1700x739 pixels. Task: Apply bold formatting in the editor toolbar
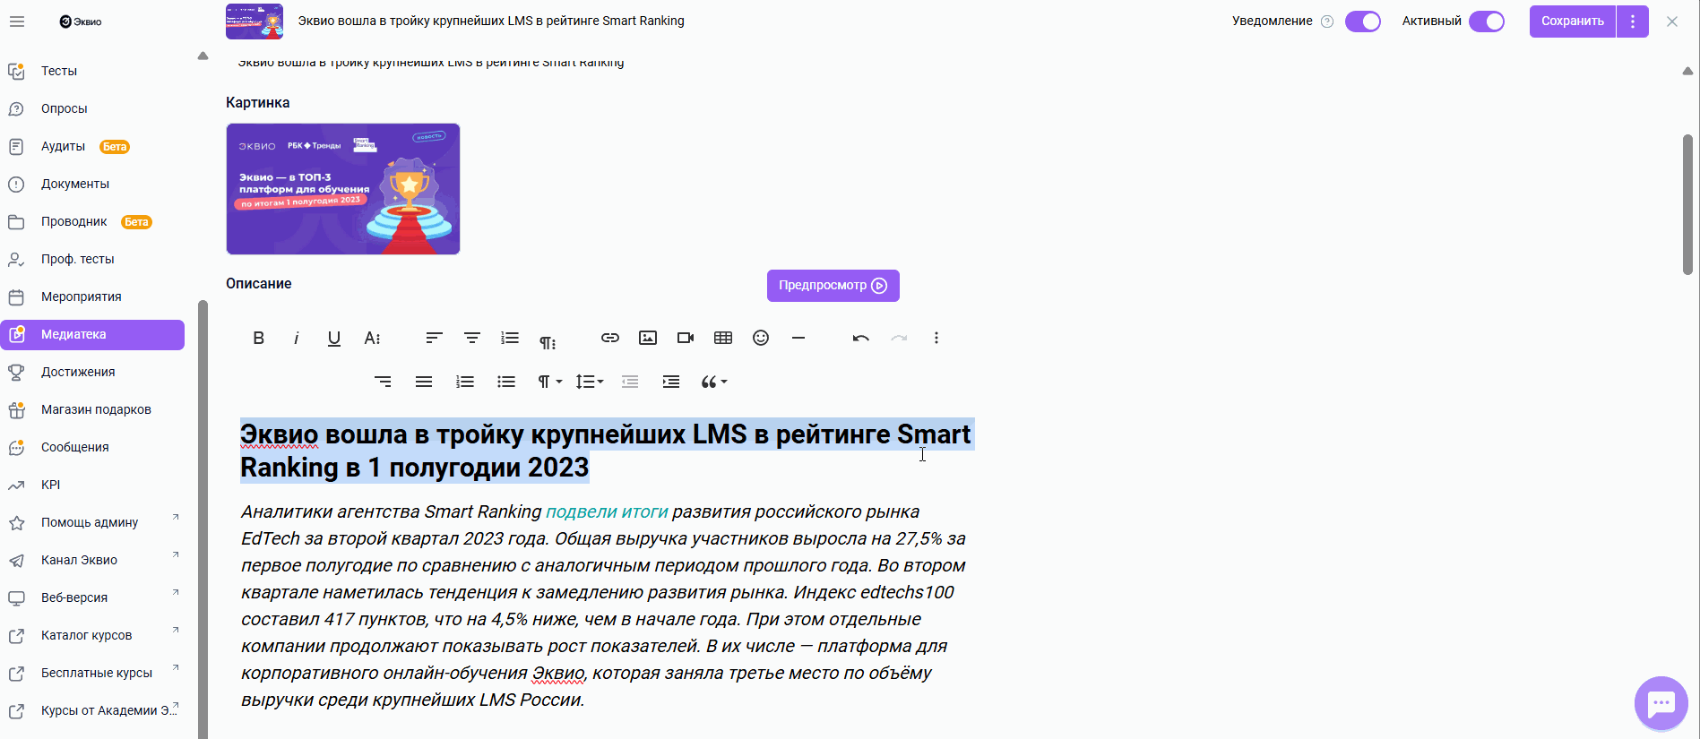(x=259, y=338)
